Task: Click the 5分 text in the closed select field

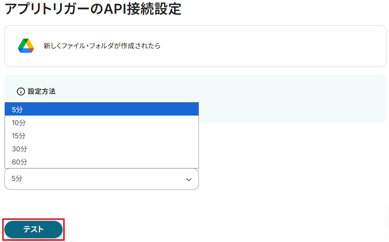Action: point(17,179)
